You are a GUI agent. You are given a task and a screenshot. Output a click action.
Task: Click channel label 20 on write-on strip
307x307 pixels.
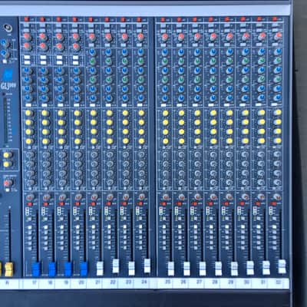pyautogui.click(x=82, y=282)
